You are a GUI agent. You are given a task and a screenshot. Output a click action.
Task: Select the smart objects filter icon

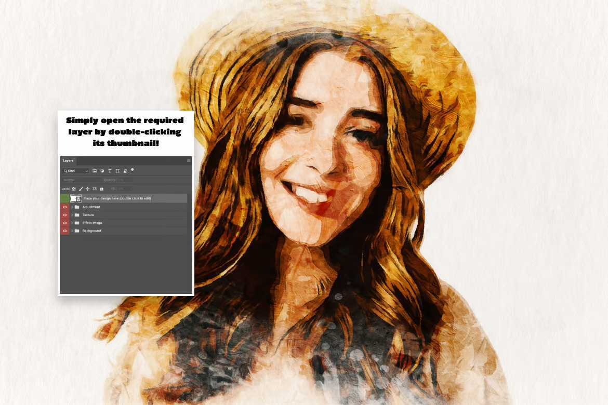[125, 171]
